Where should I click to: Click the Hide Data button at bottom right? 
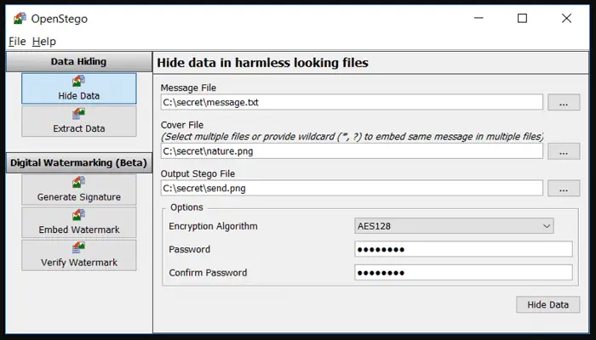coord(547,304)
